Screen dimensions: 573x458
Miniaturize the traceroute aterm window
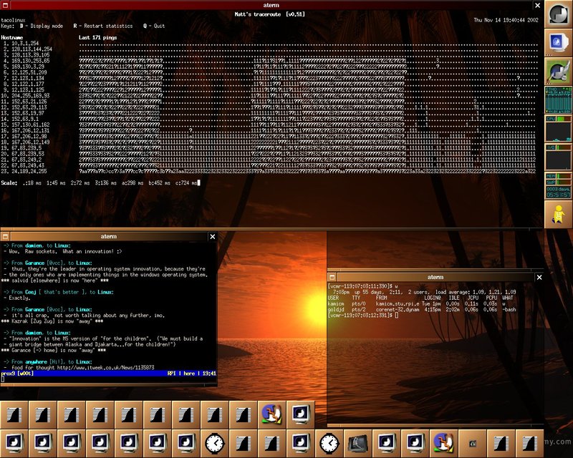(5, 5)
